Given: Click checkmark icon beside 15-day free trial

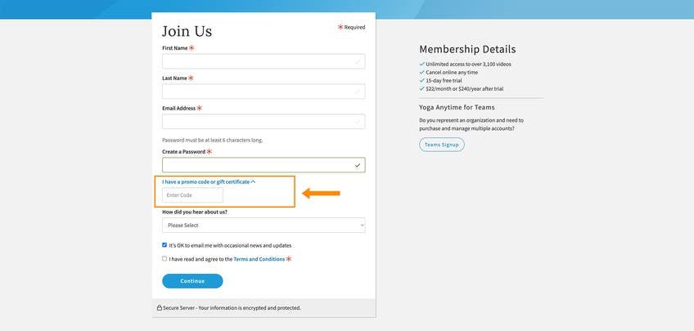Looking at the screenshot, I should [421, 80].
